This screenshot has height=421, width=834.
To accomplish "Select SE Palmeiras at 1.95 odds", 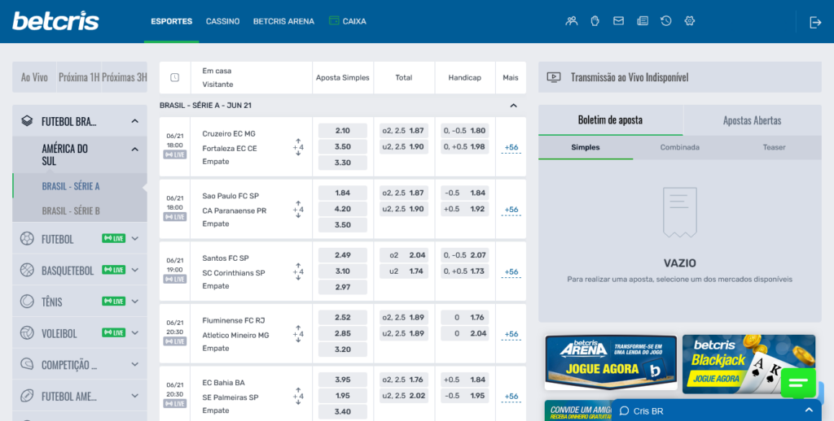I will pos(343,396).
